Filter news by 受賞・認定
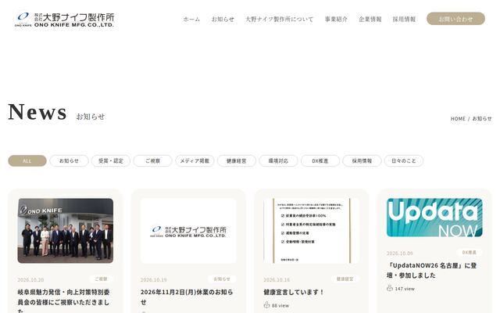Image resolution: width=500 pixels, height=313 pixels. (111, 160)
